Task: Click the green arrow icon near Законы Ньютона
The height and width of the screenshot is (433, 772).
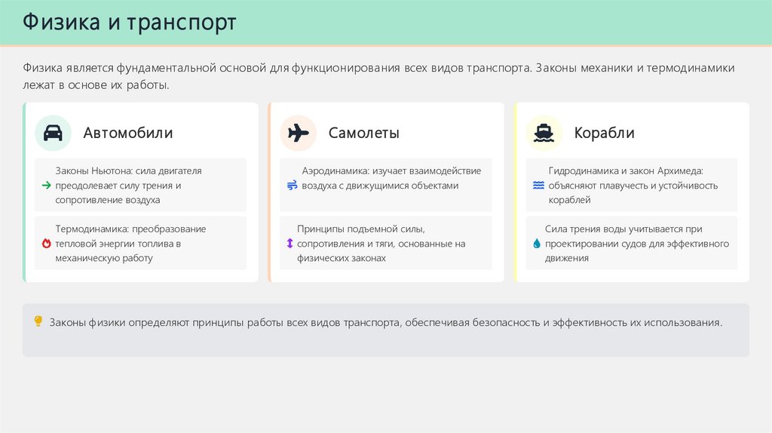Action: [46, 186]
